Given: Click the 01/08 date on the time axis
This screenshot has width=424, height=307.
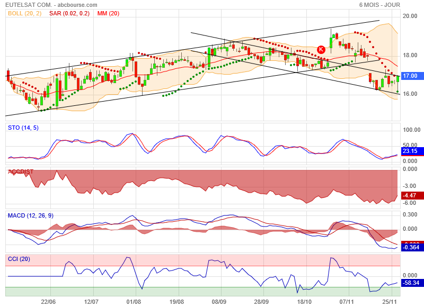Looking at the screenshot, I should click(134, 302).
